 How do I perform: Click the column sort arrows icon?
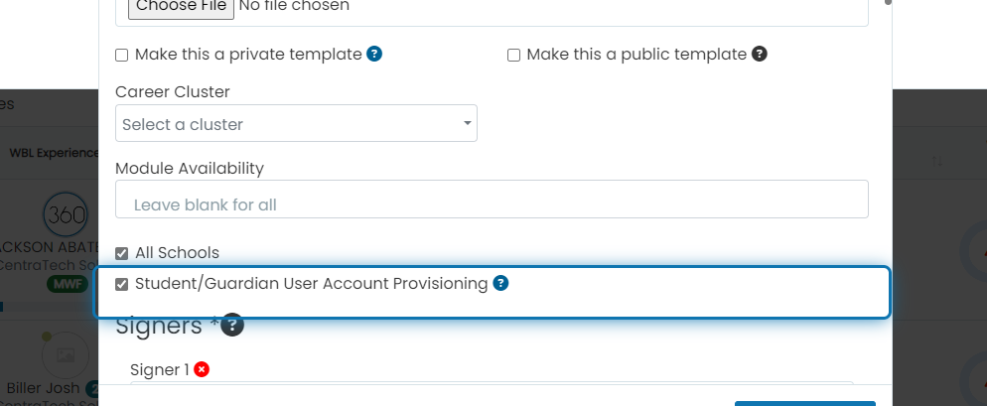click(937, 161)
